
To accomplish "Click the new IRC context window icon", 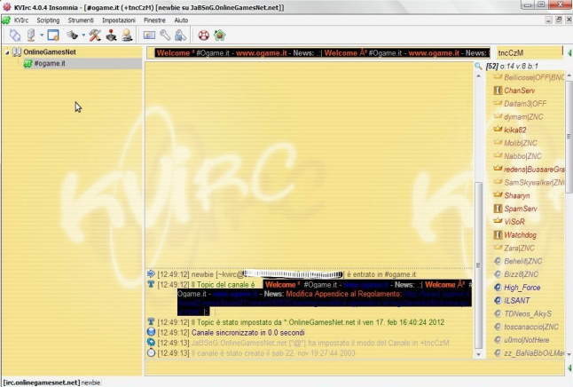I will coord(53,36).
